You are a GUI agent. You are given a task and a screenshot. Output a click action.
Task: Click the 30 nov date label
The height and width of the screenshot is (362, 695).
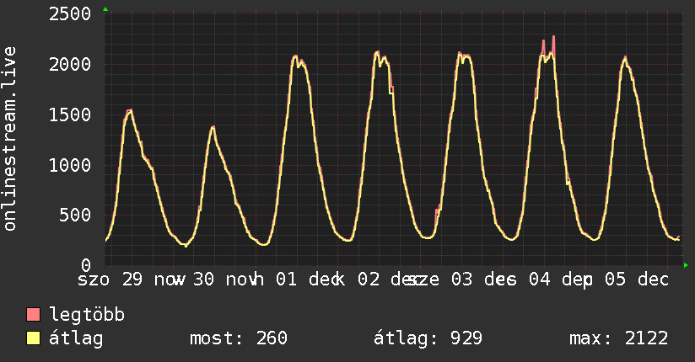point(224,279)
